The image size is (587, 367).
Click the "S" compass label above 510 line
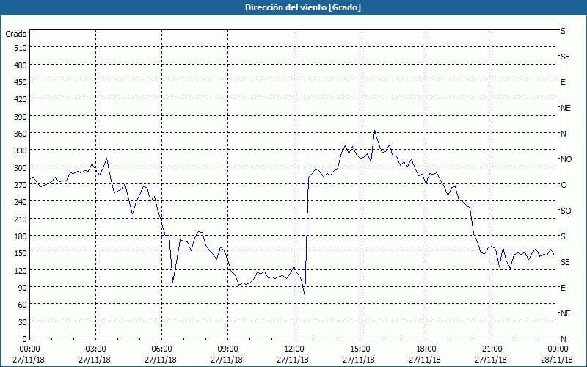click(x=563, y=31)
